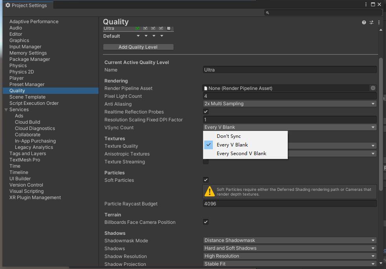The image size is (386, 269).
Task: Open Scene Template settings
Action: click(27, 97)
